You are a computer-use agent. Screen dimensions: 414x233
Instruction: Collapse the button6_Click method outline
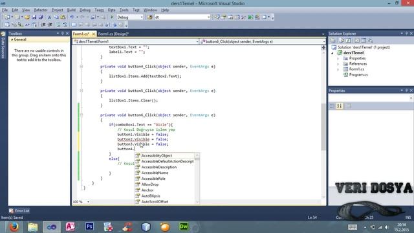tap(82, 115)
